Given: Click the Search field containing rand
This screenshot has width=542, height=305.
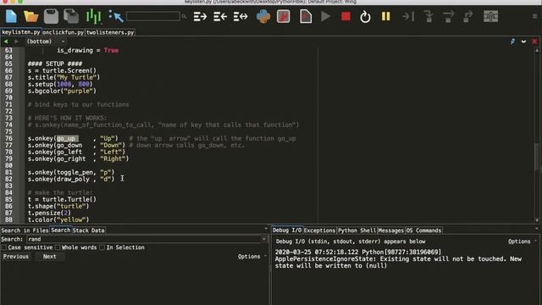Looking at the screenshot, I should pyautogui.click(x=144, y=239).
